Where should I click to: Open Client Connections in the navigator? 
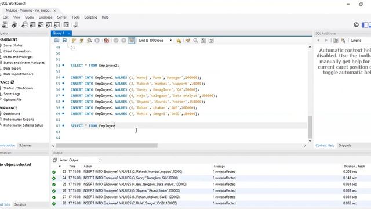pyautogui.click(x=17, y=51)
